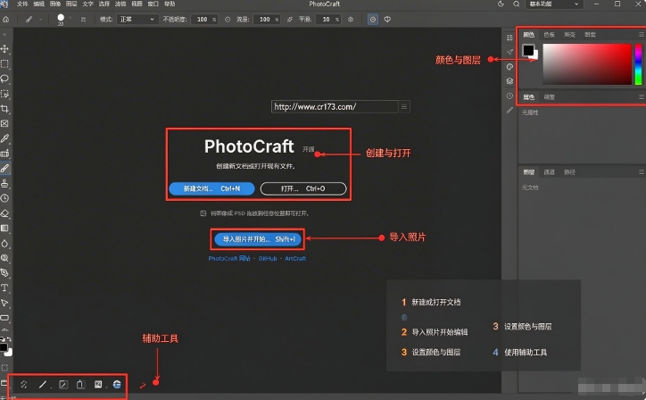Screen dimensions: 646x400
Task: Select the Crop tool
Action: (x=4, y=109)
